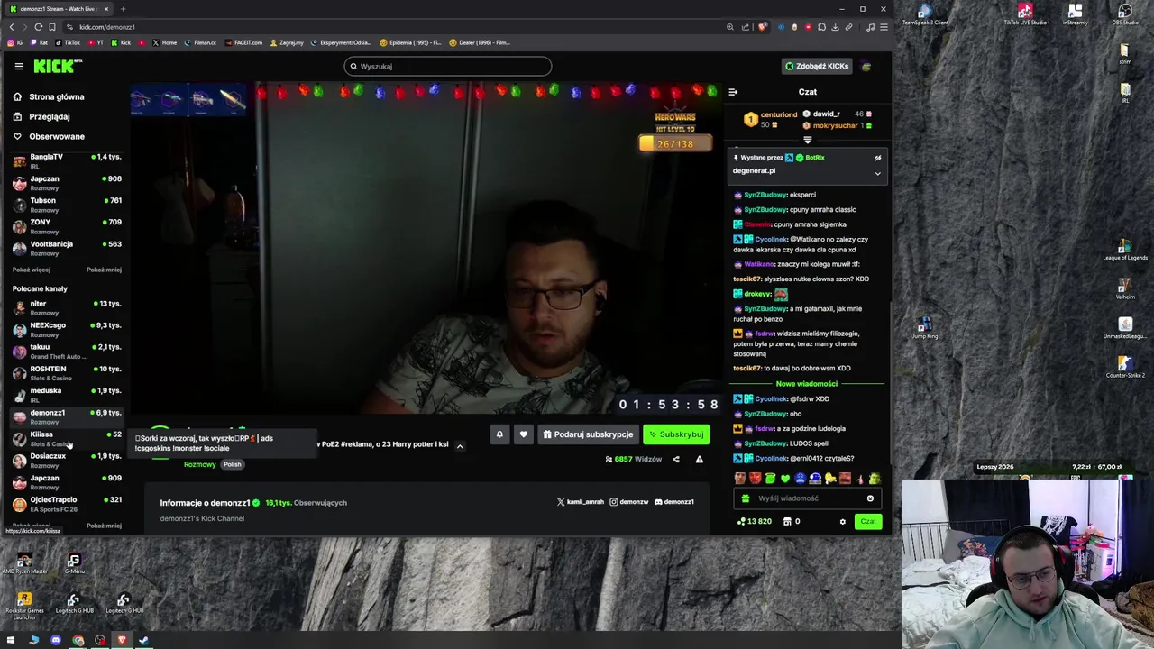Bookmark this page icon in toolbar
Image resolution: width=1154 pixels, height=649 pixels.
point(51,27)
